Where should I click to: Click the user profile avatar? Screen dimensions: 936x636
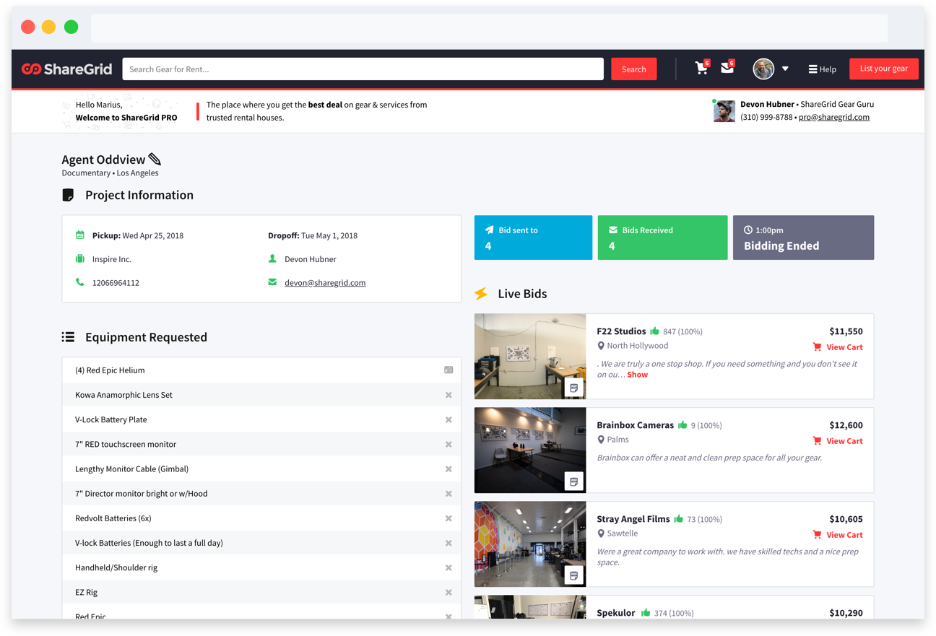(763, 69)
